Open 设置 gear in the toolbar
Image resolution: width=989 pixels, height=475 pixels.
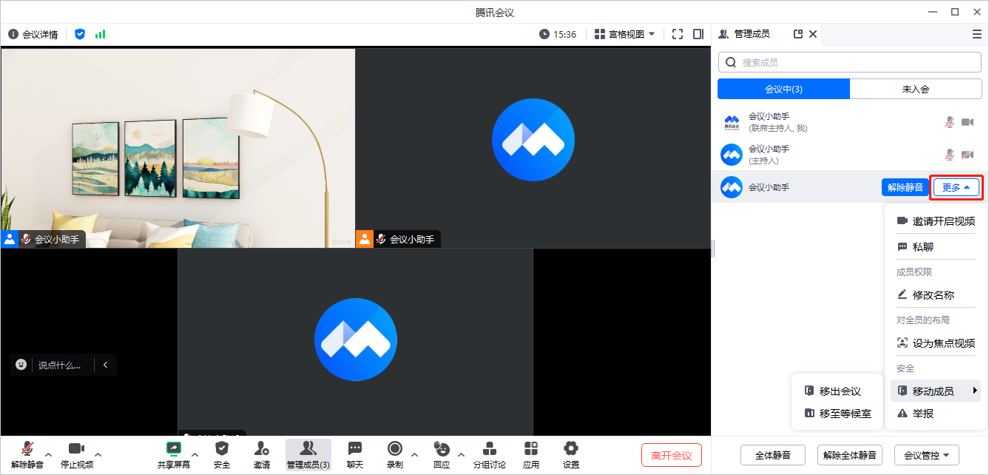click(x=571, y=448)
